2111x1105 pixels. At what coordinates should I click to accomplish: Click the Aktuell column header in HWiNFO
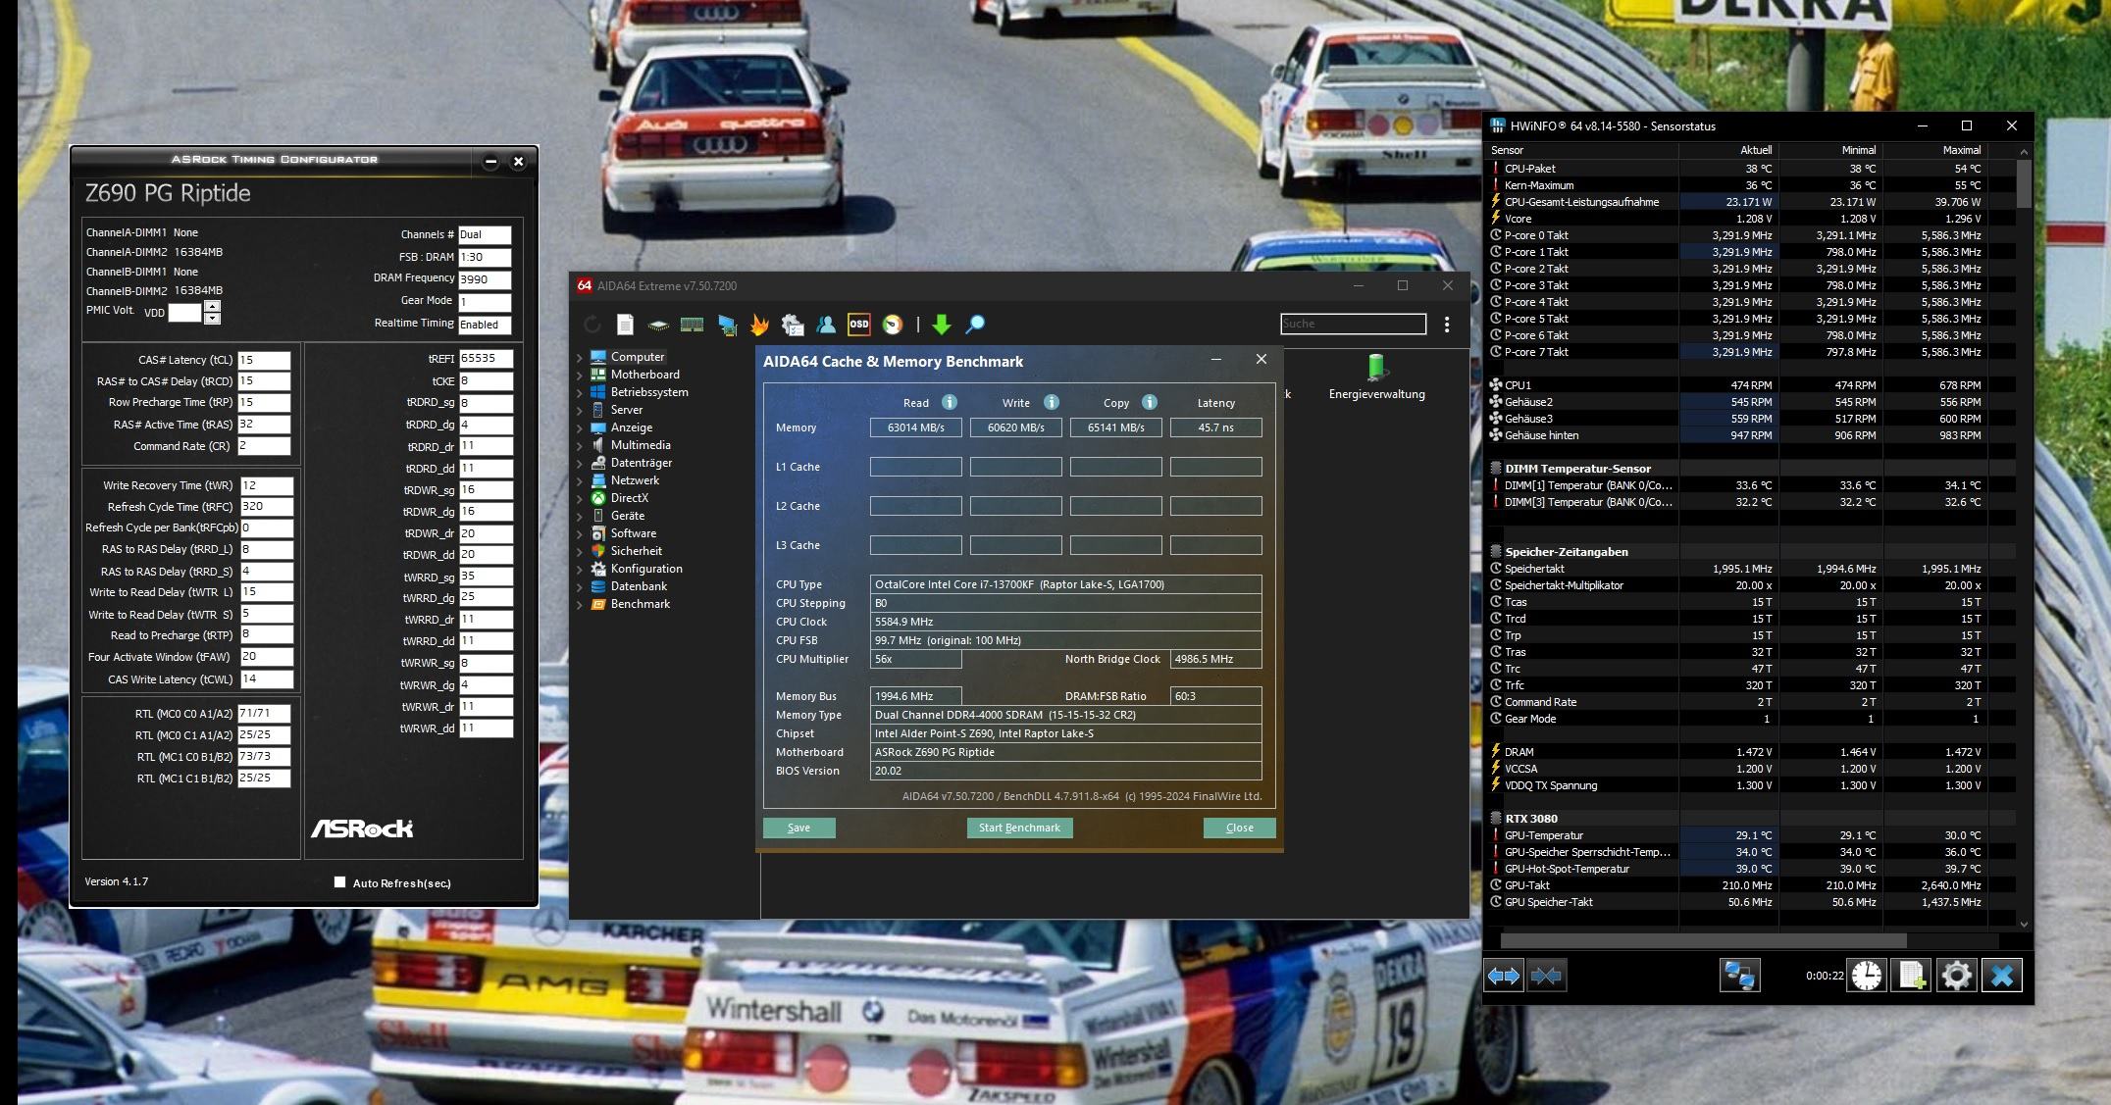[x=1728, y=150]
